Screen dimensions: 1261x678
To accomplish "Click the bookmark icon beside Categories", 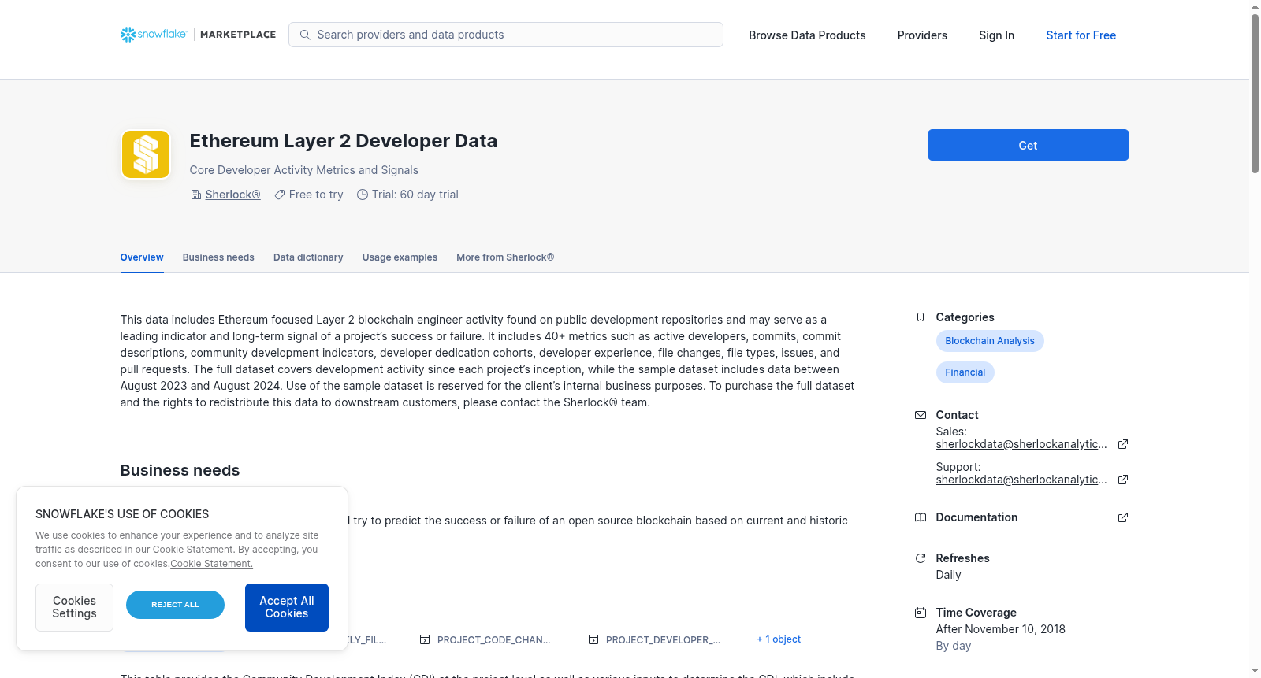I will click(x=921, y=317).
